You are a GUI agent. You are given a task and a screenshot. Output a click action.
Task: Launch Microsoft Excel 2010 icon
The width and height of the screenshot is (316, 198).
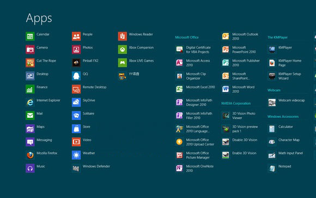(179, 89)
